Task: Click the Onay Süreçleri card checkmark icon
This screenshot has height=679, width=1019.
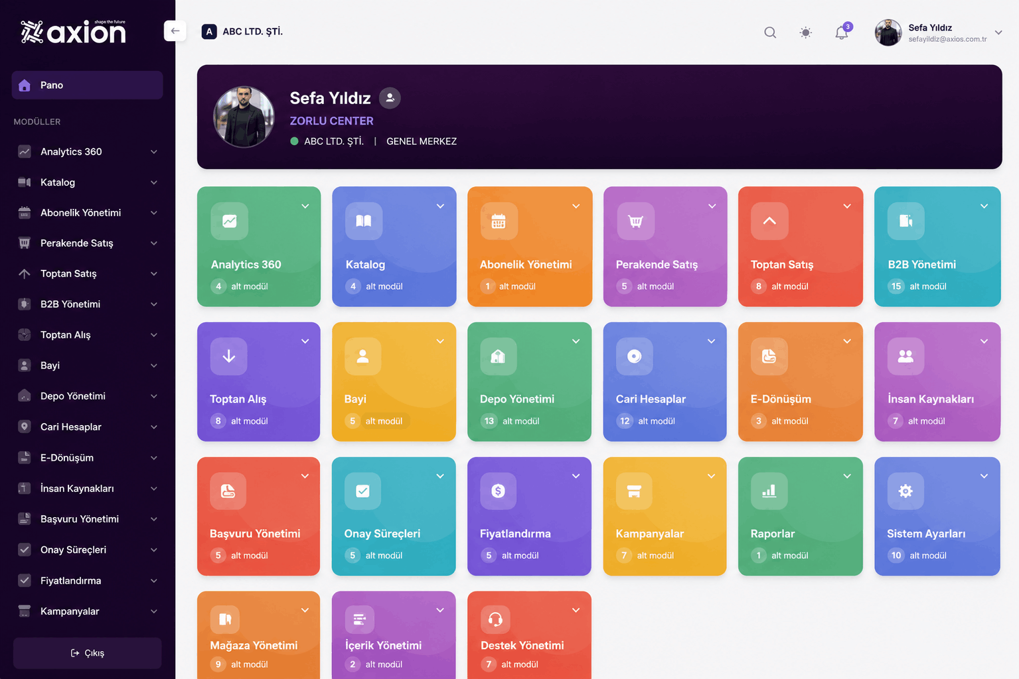Action: click(x=362, y=491)
